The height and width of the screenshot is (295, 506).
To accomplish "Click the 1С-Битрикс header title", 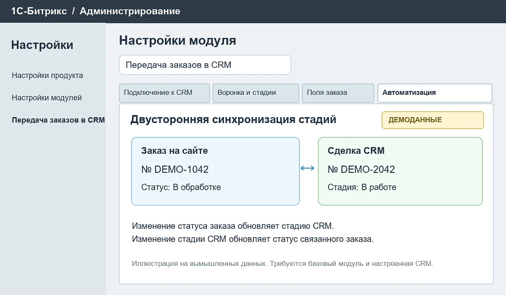I will click(39, 11).
